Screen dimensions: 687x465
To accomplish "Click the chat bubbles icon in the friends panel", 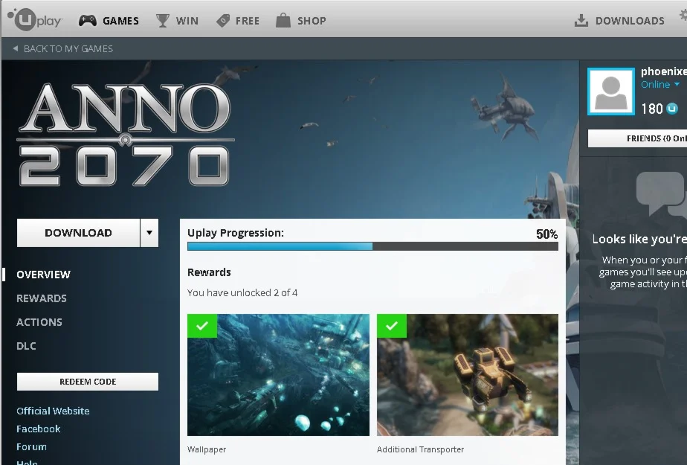I will pyautogui.click(x=662, y=193).
